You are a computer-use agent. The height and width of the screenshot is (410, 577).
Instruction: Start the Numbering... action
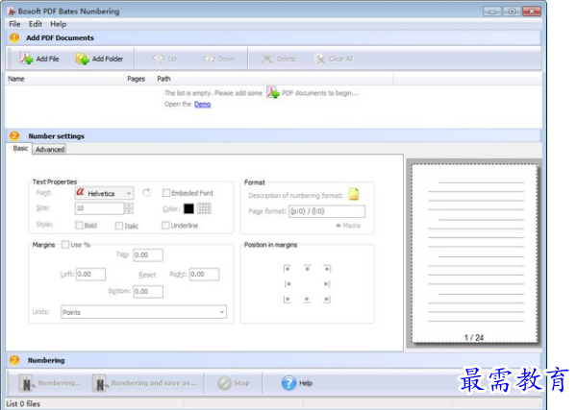49,383
